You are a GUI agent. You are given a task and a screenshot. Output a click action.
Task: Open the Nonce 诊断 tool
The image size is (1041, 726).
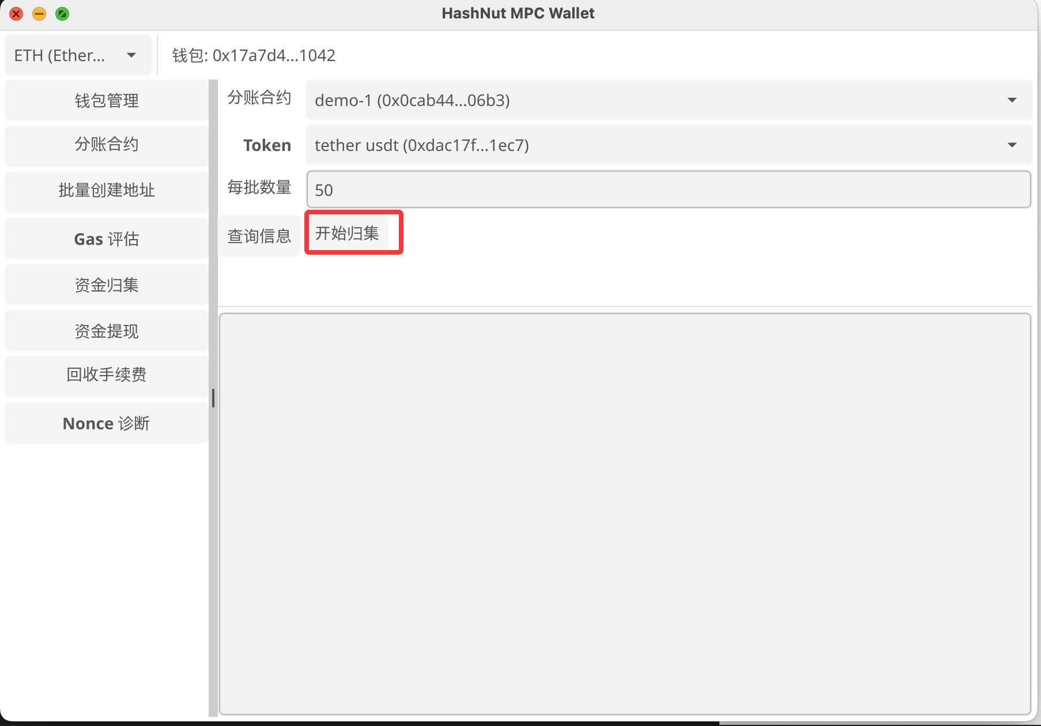pyautogui.click(x=107, y=423)
